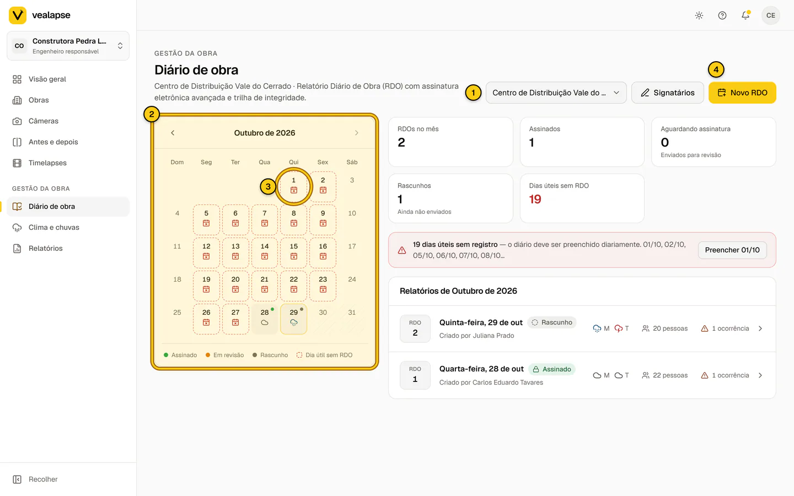
Task: Select October 2 in the calendar
Action: pos(323,186)
